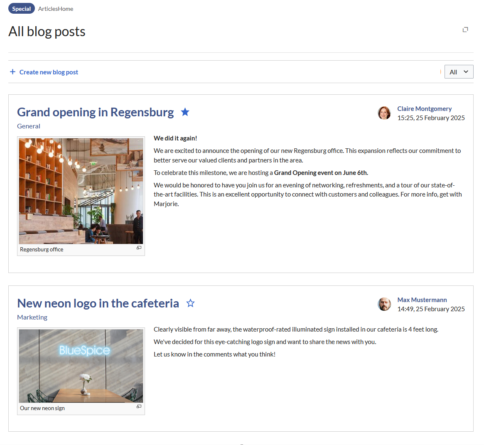Screen dimensions: 484x445
Task: Enlarge the neon sign image via caption icon
Action: tap(139, 406)
